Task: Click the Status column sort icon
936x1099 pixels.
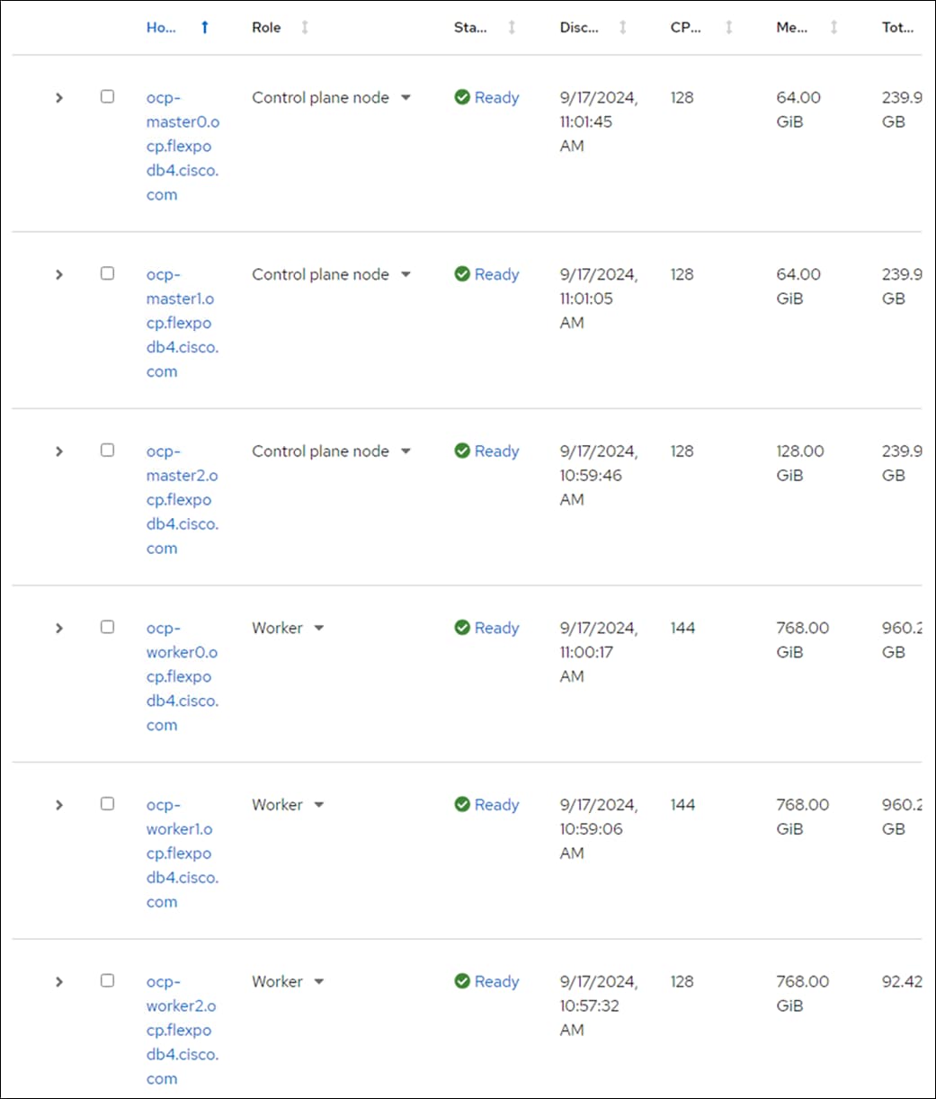Action: [512, 28]
